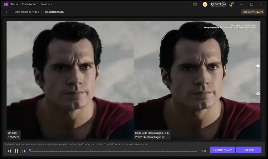Open the message center icon

(x=195, y=4)
